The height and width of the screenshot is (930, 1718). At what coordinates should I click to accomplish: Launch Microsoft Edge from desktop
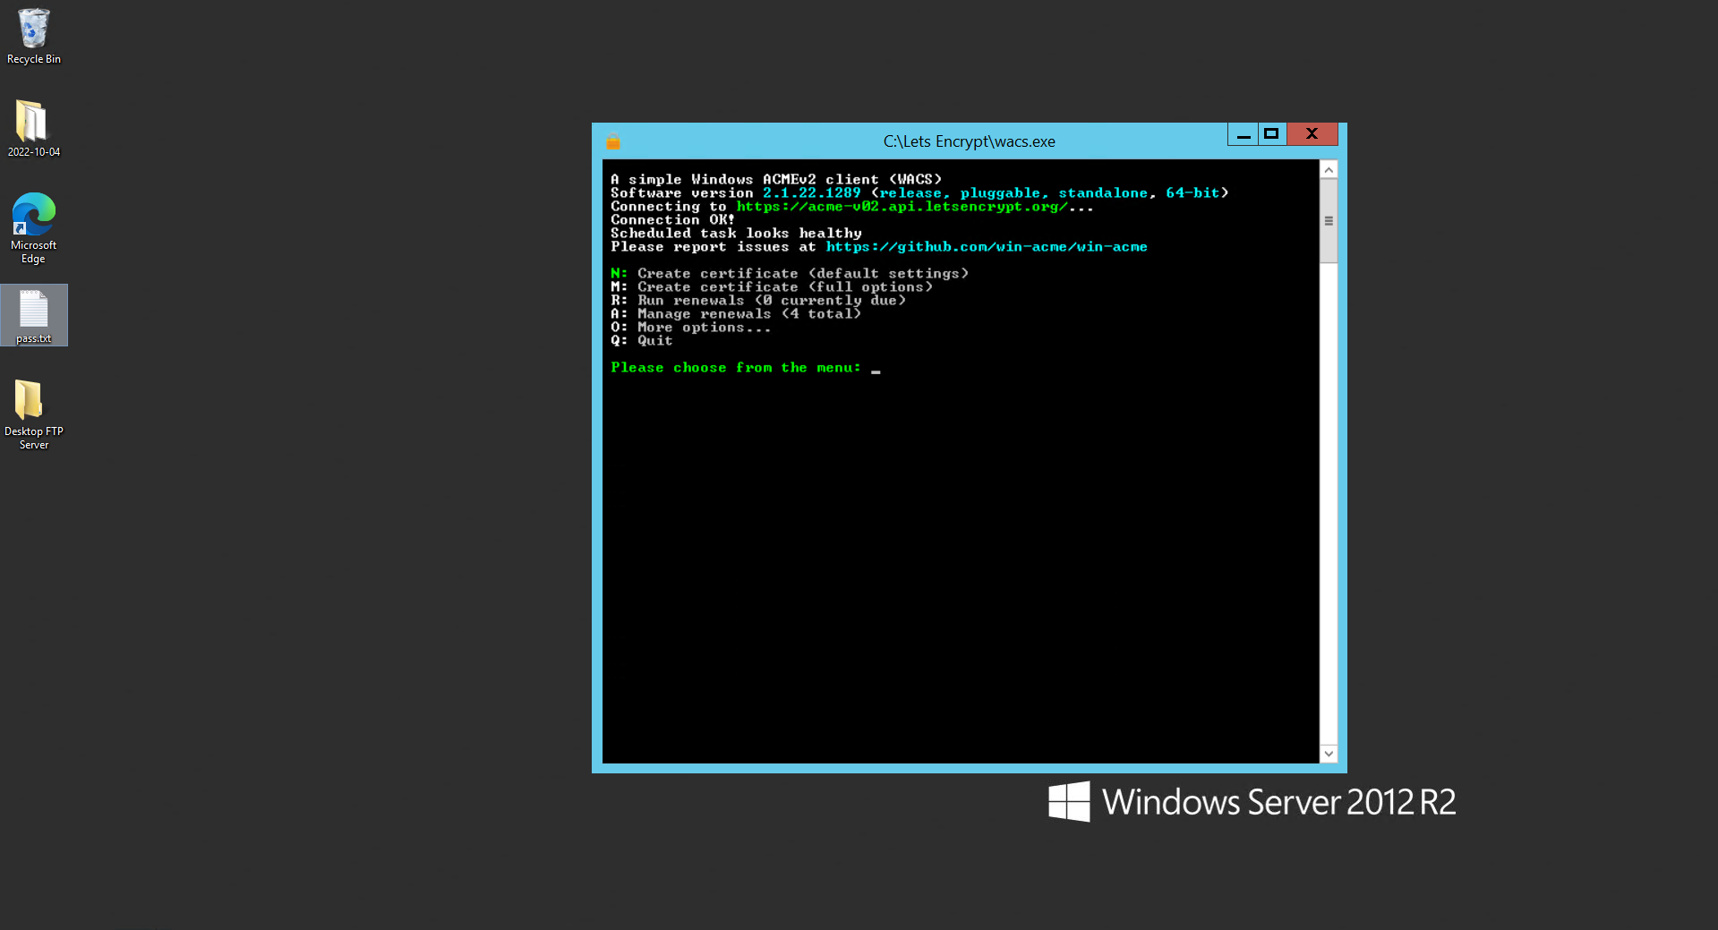pyautogui.click(x=34, y=228)
